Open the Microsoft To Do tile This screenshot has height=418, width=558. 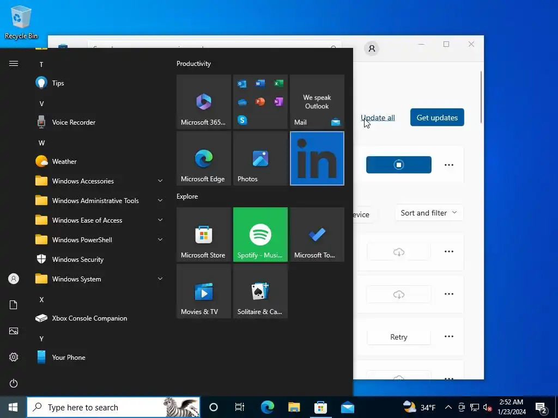tap(317, 235)
